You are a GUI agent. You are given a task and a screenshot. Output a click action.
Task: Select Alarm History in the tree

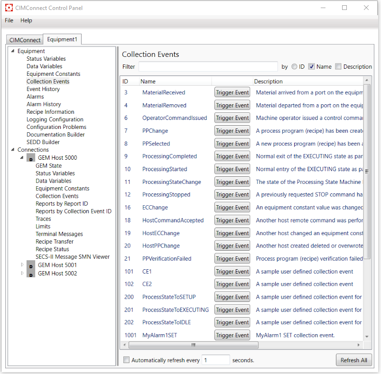click(44, 104)
